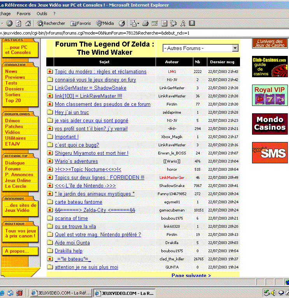289x298 pixels.
Task: Click the Edit page toolbar icon
Action: point(155,23)
